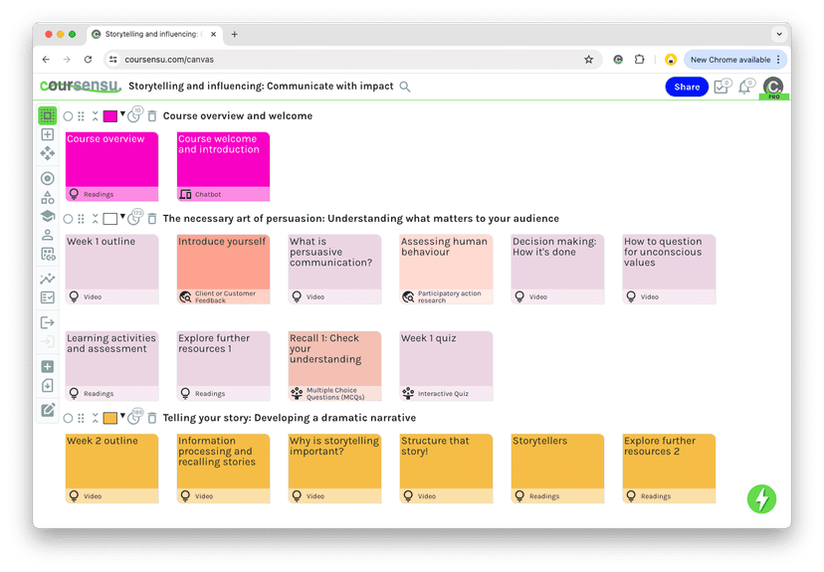Viewport: 824px width, 572px height.
Task: Click the Chrome extensions puzzle icon
Action: (639, 60)
